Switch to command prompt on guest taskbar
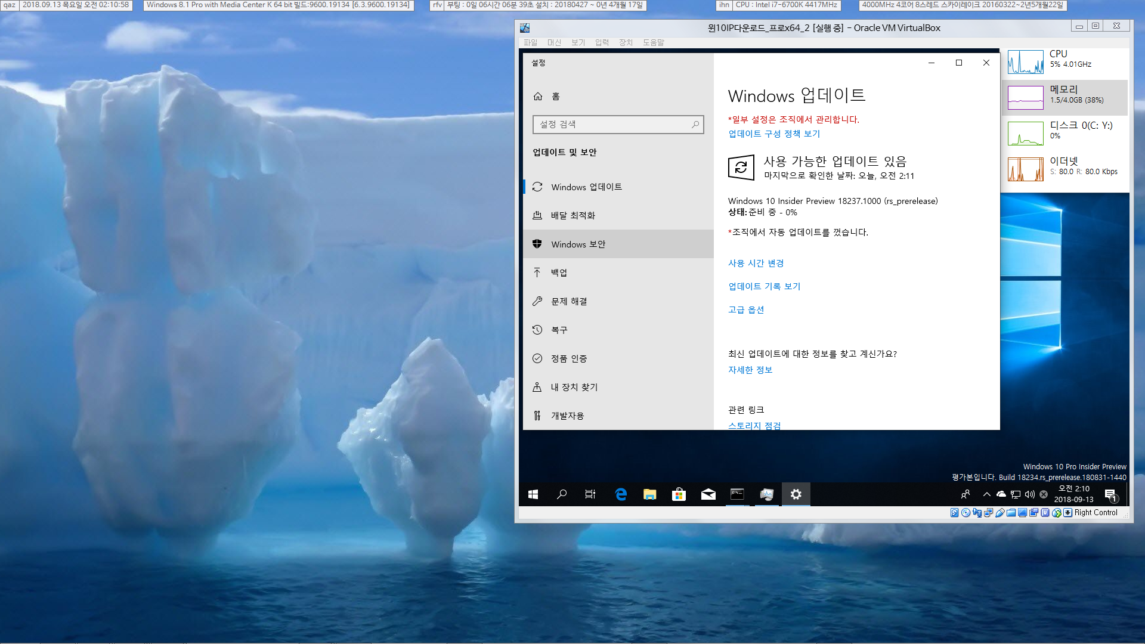Image resolution: width=1145 pixels, height=644 pixels. [737, 494]
